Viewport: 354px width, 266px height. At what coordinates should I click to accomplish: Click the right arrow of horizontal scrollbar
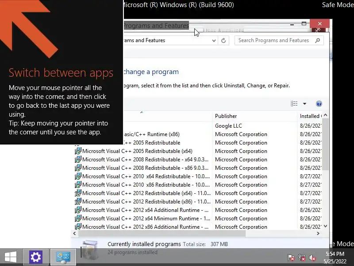[318, 234]
